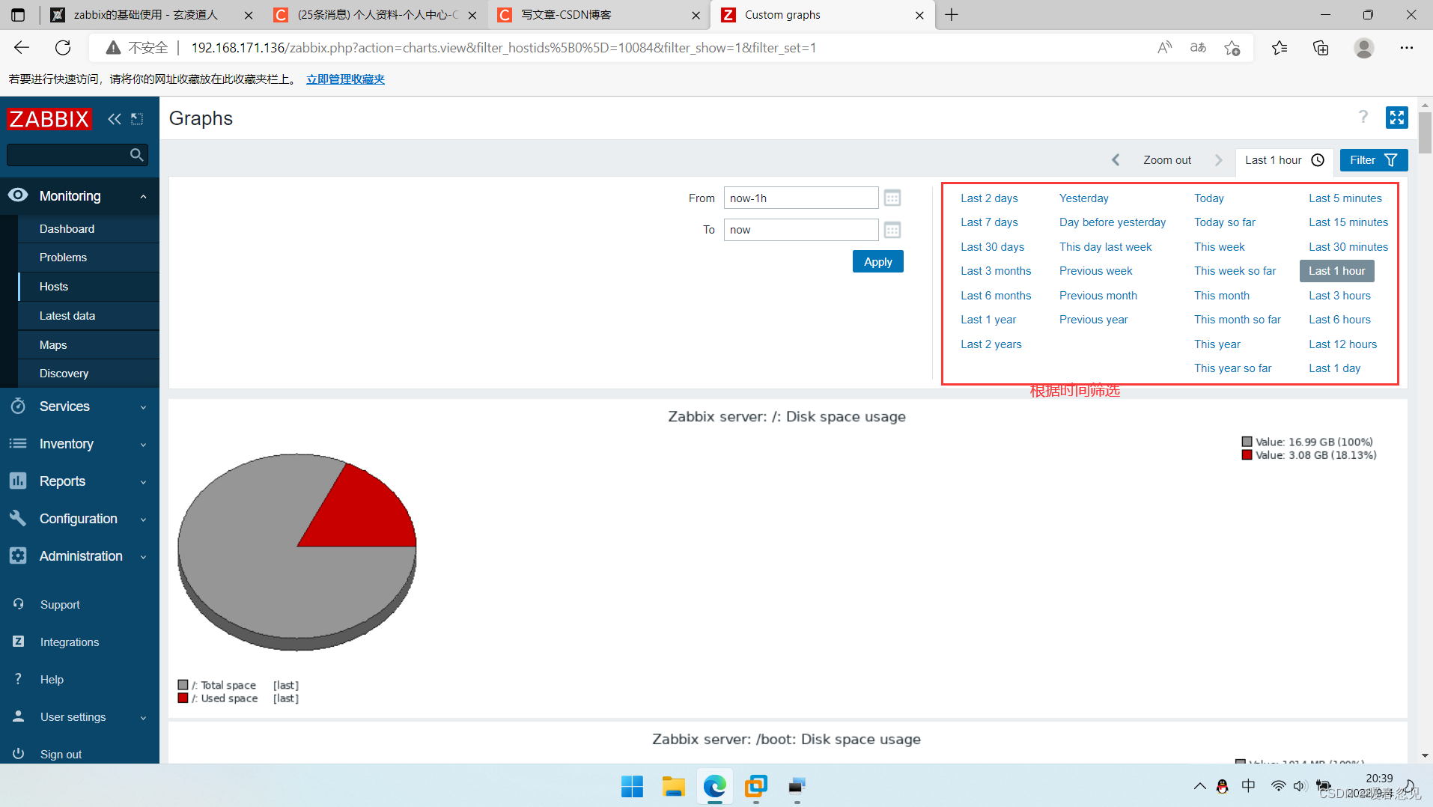This screenshot has height=807, width=1433.
Task: Open browser profile avatar
Action: pyautogui.click(x=1364, y=48)
